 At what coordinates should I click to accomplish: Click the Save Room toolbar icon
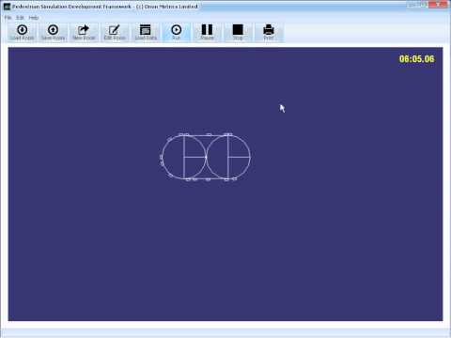click(x=53, y=32)
